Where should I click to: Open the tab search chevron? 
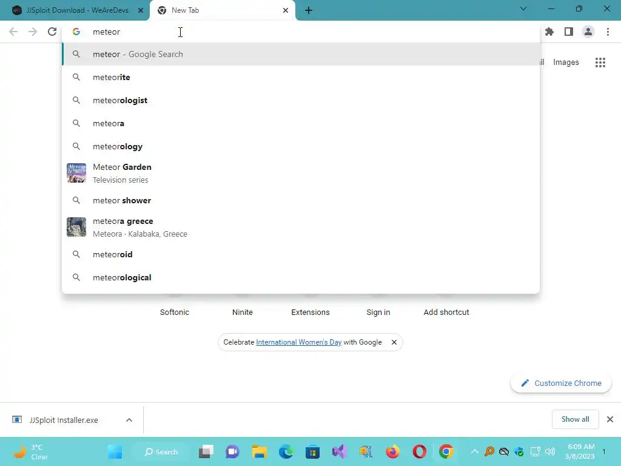tap(523, 8)
